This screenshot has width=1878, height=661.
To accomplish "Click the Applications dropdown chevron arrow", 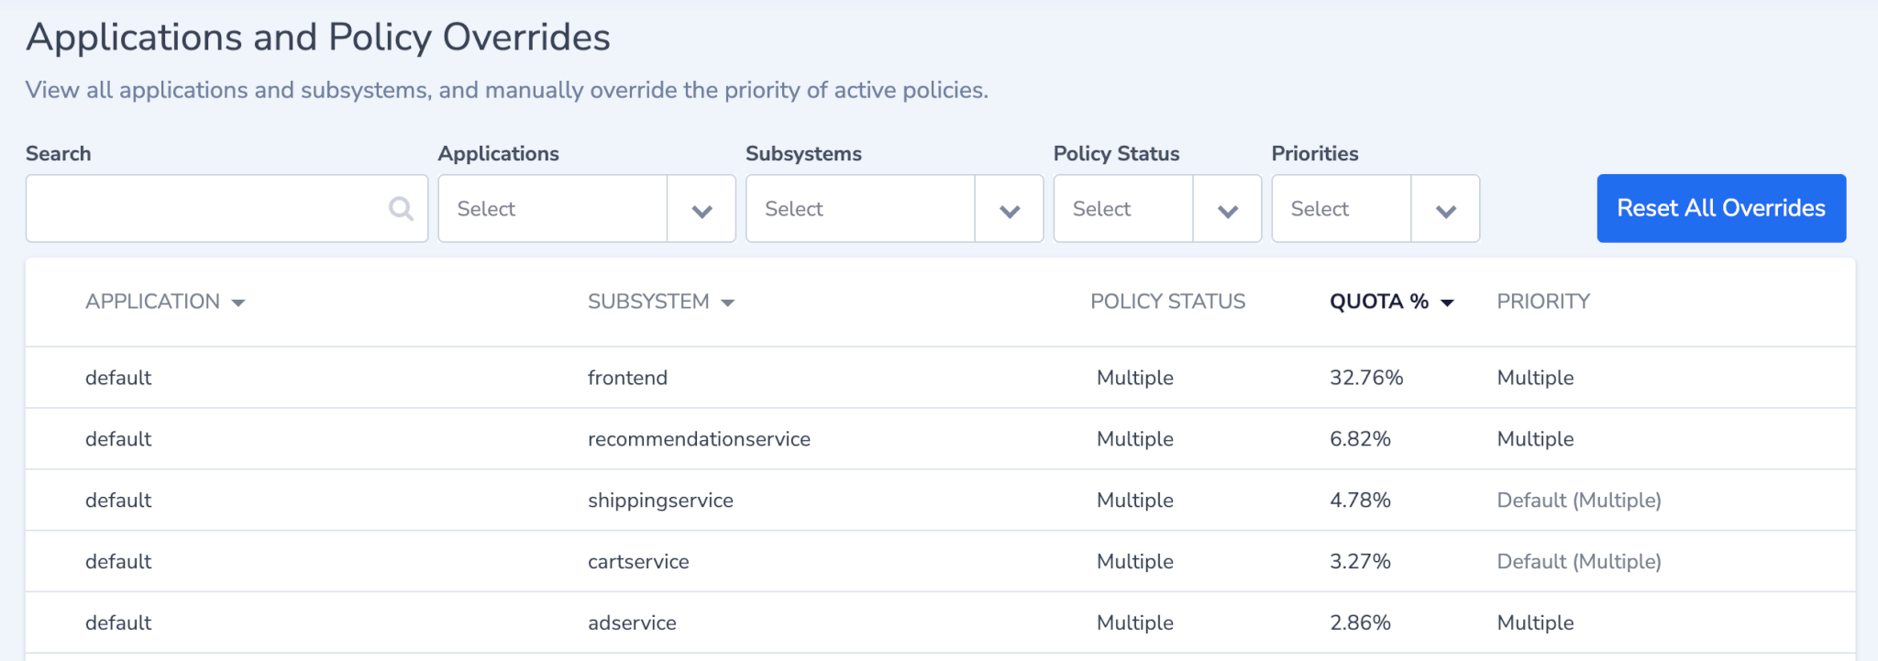I will 702,212.
